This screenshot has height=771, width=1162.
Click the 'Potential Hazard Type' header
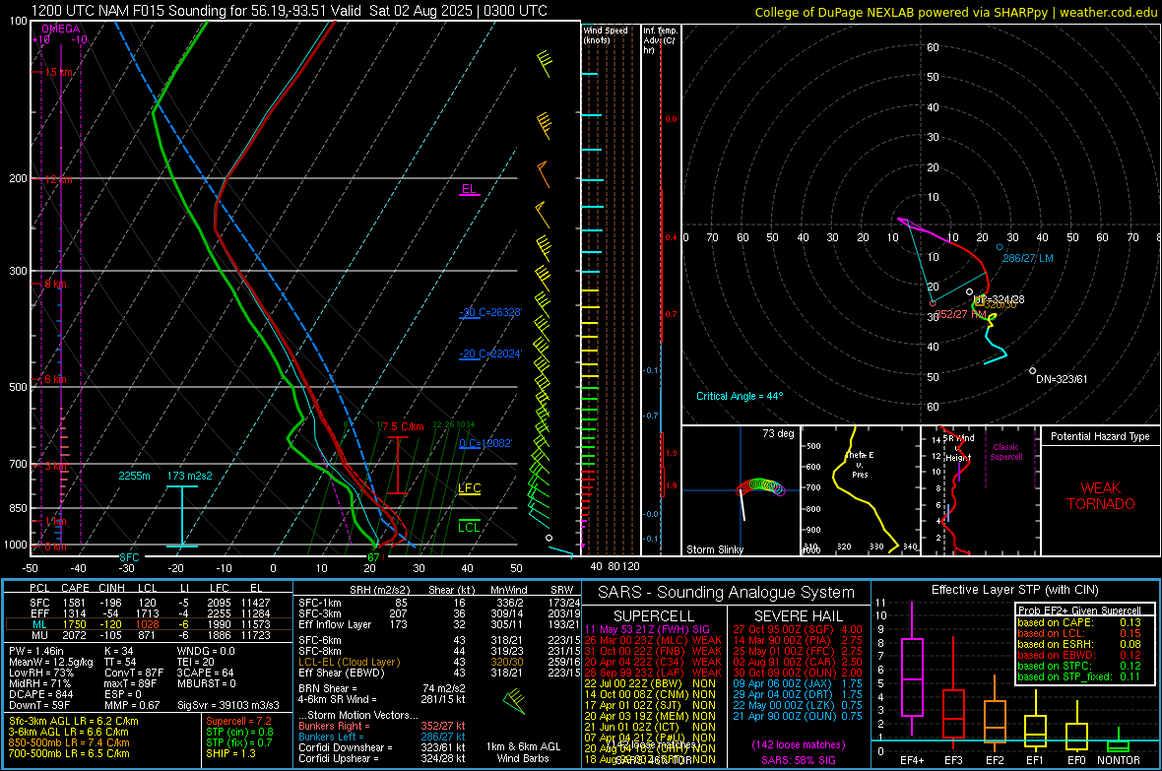click(x=1100, y=436)
